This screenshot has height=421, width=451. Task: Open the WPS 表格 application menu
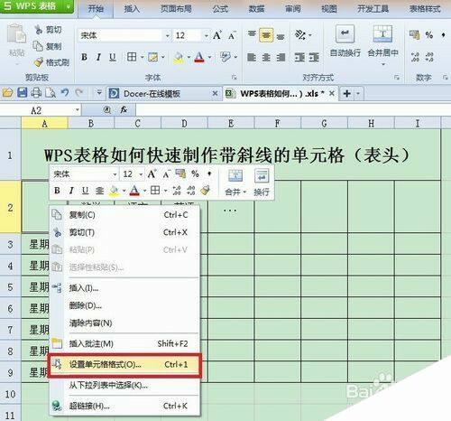pos(36,6)
